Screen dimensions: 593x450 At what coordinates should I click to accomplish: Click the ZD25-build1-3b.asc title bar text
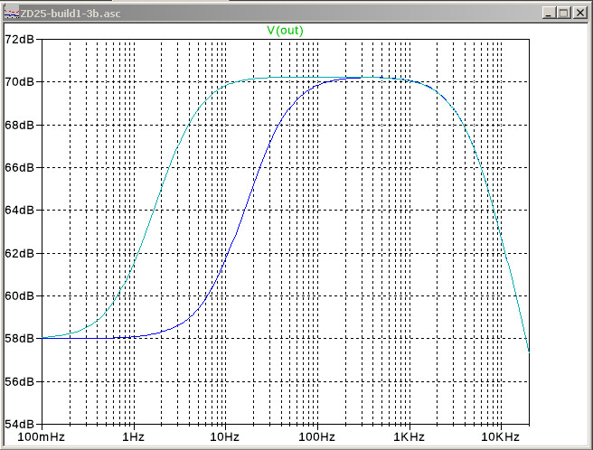(x=71, y=14)
